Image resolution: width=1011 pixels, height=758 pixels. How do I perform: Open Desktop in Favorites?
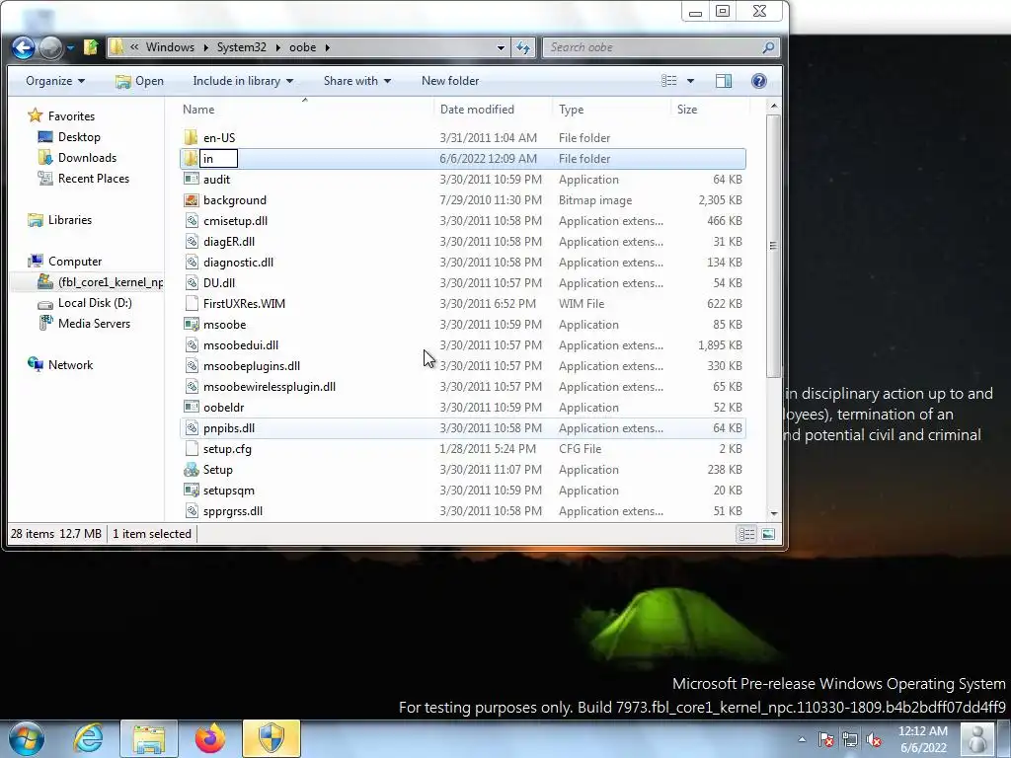79,136
